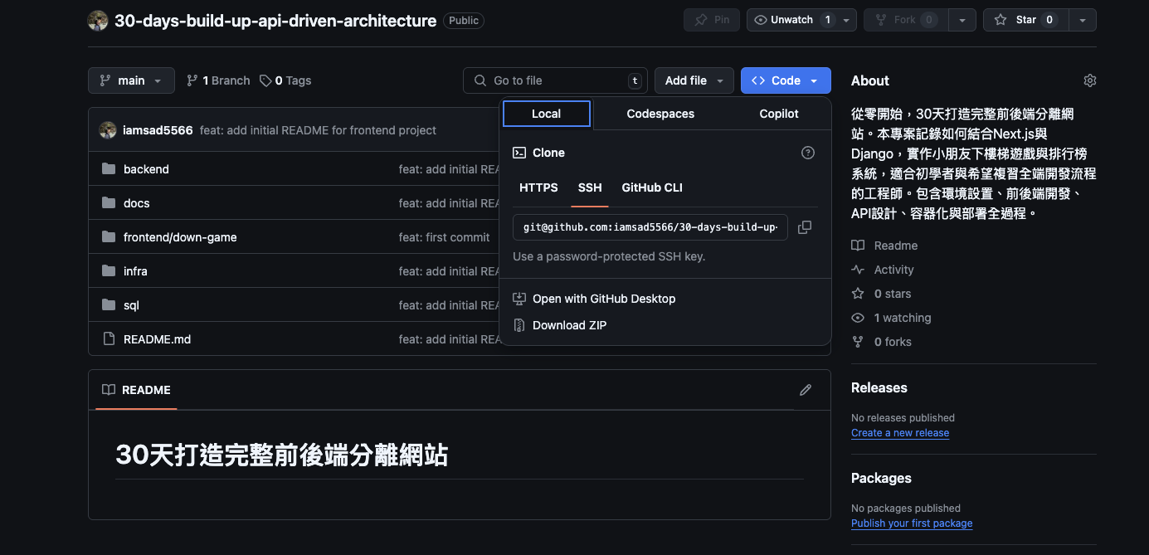Click Create a new release link

[900, 433]
